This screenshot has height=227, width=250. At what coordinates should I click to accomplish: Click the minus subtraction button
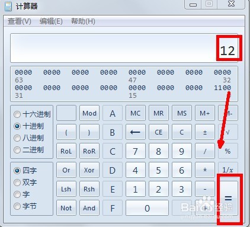pos(205,189)
